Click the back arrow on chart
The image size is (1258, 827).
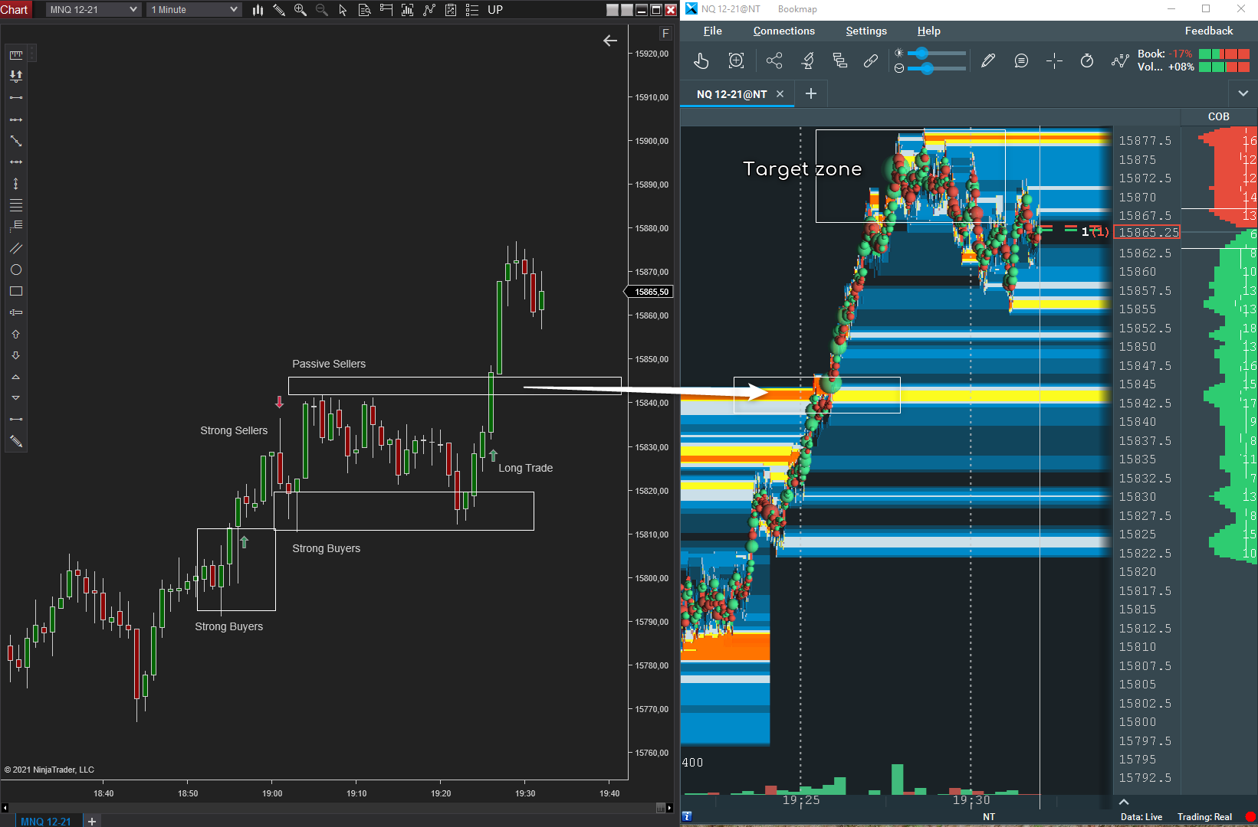610,41
